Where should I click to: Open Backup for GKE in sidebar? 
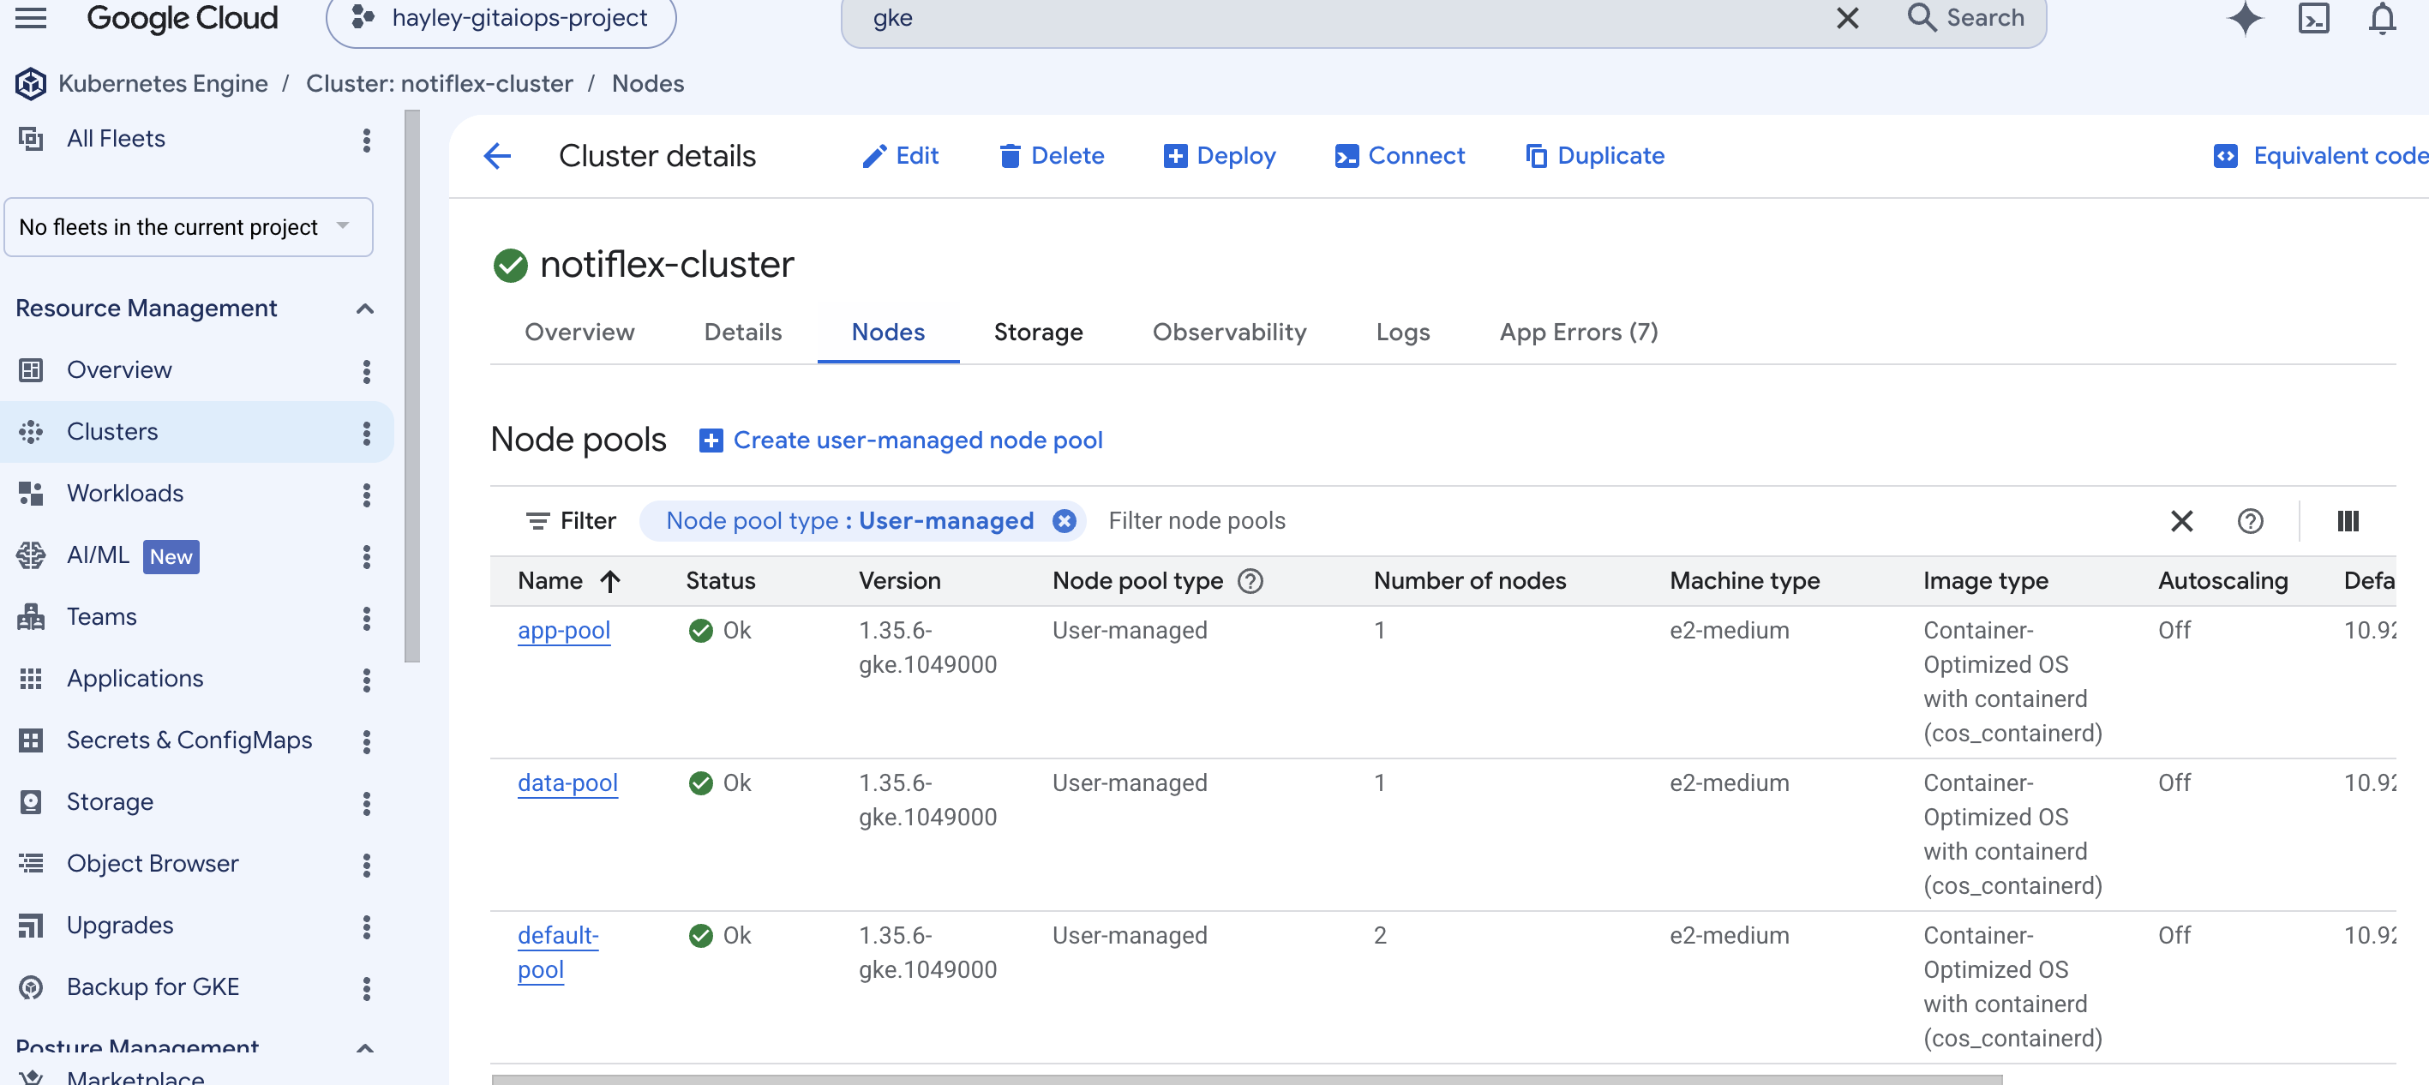(153, 987)
